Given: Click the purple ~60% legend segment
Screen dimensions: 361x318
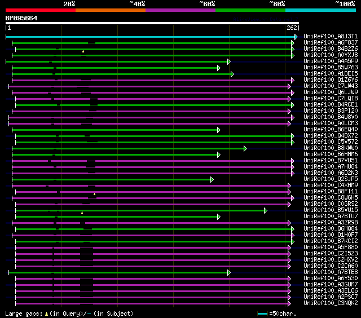Looking at the screenshot, I should point(180,10).
